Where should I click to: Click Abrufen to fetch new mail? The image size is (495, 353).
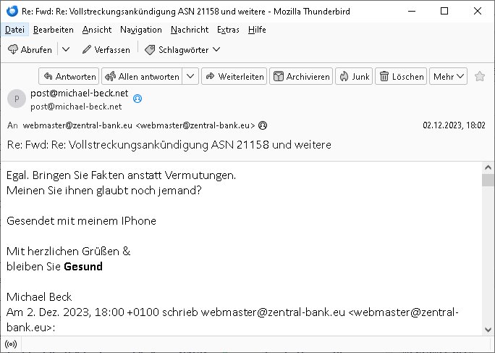click(30, 50)
